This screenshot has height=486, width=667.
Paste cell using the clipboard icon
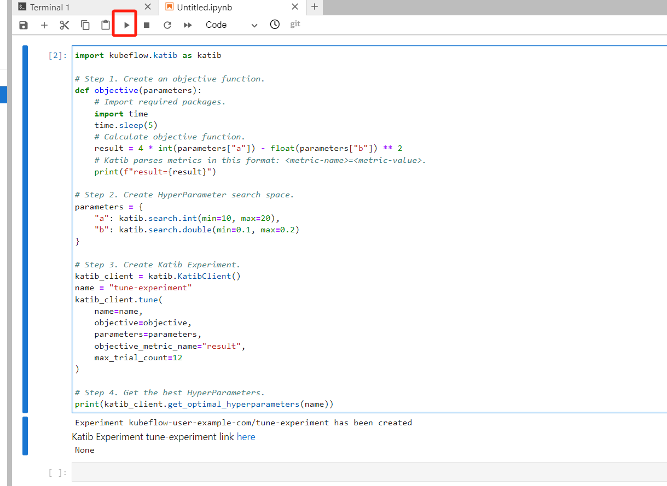106,25
